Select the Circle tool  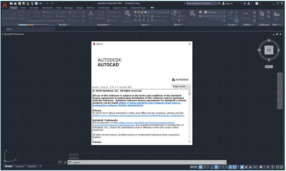tap(22, 15)
